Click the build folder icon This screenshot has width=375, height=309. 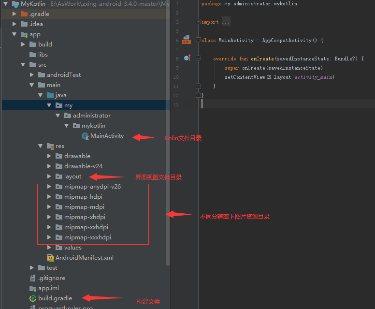pyautogui.click(x=33, y=44)
